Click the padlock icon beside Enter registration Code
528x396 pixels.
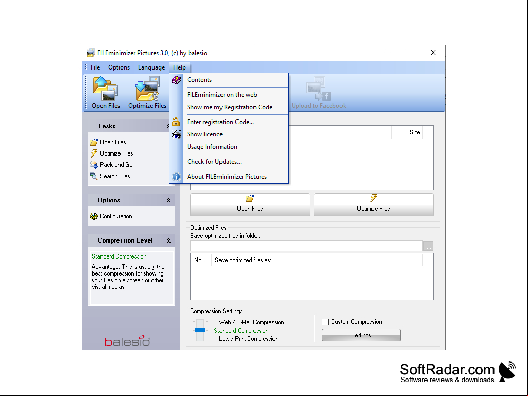(176, 122)
